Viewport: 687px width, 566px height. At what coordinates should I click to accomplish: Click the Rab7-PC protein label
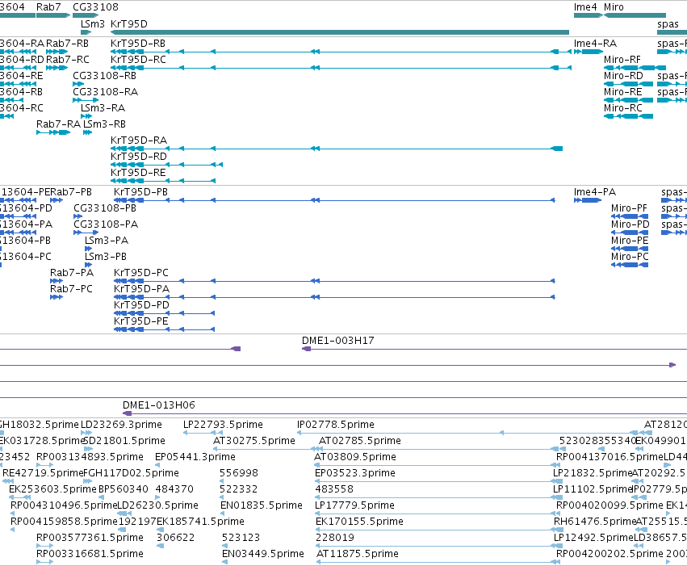point(71,289)
